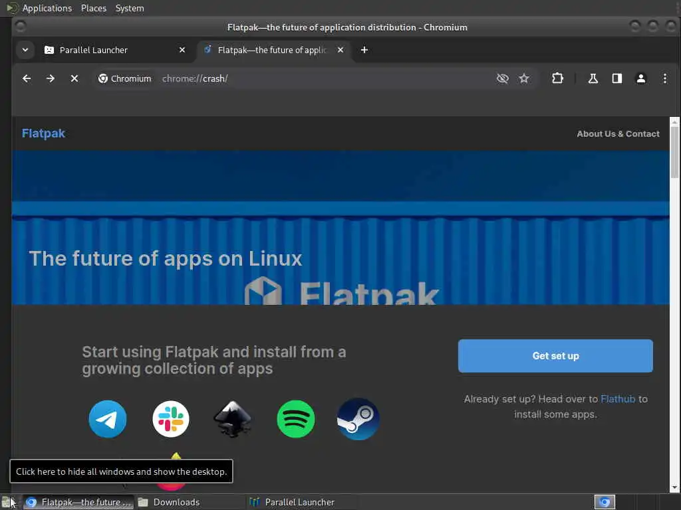This screenshot has width=681, height=510.
Task: Follow the Flathub link
Action: [x=618, y=399]
